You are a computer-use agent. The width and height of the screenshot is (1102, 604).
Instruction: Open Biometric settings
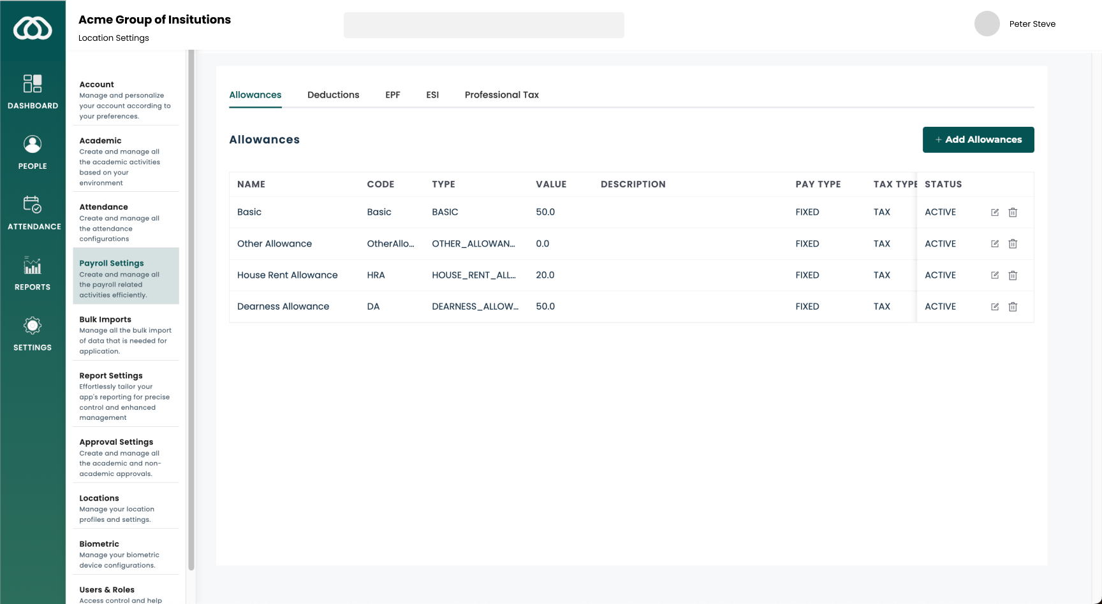[126, 554]
